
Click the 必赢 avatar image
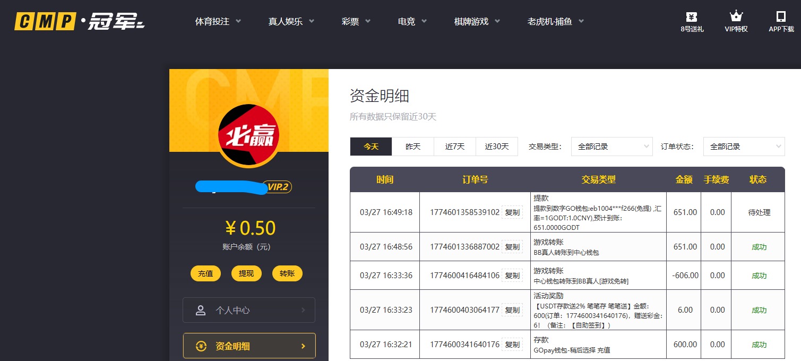(248, 135)
